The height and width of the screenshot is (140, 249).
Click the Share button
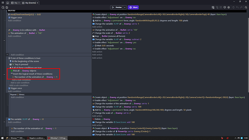coord(133,7)
